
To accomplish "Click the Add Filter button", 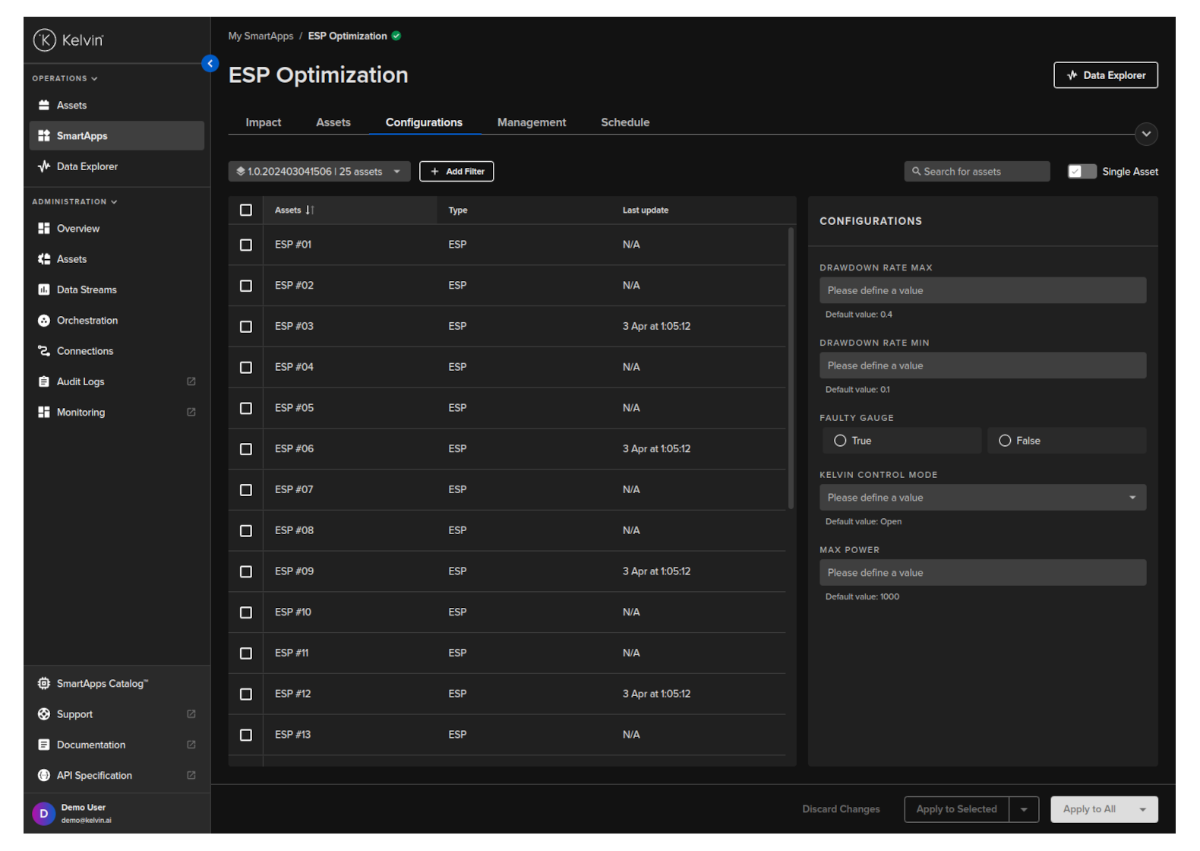I will pos(456,172).
